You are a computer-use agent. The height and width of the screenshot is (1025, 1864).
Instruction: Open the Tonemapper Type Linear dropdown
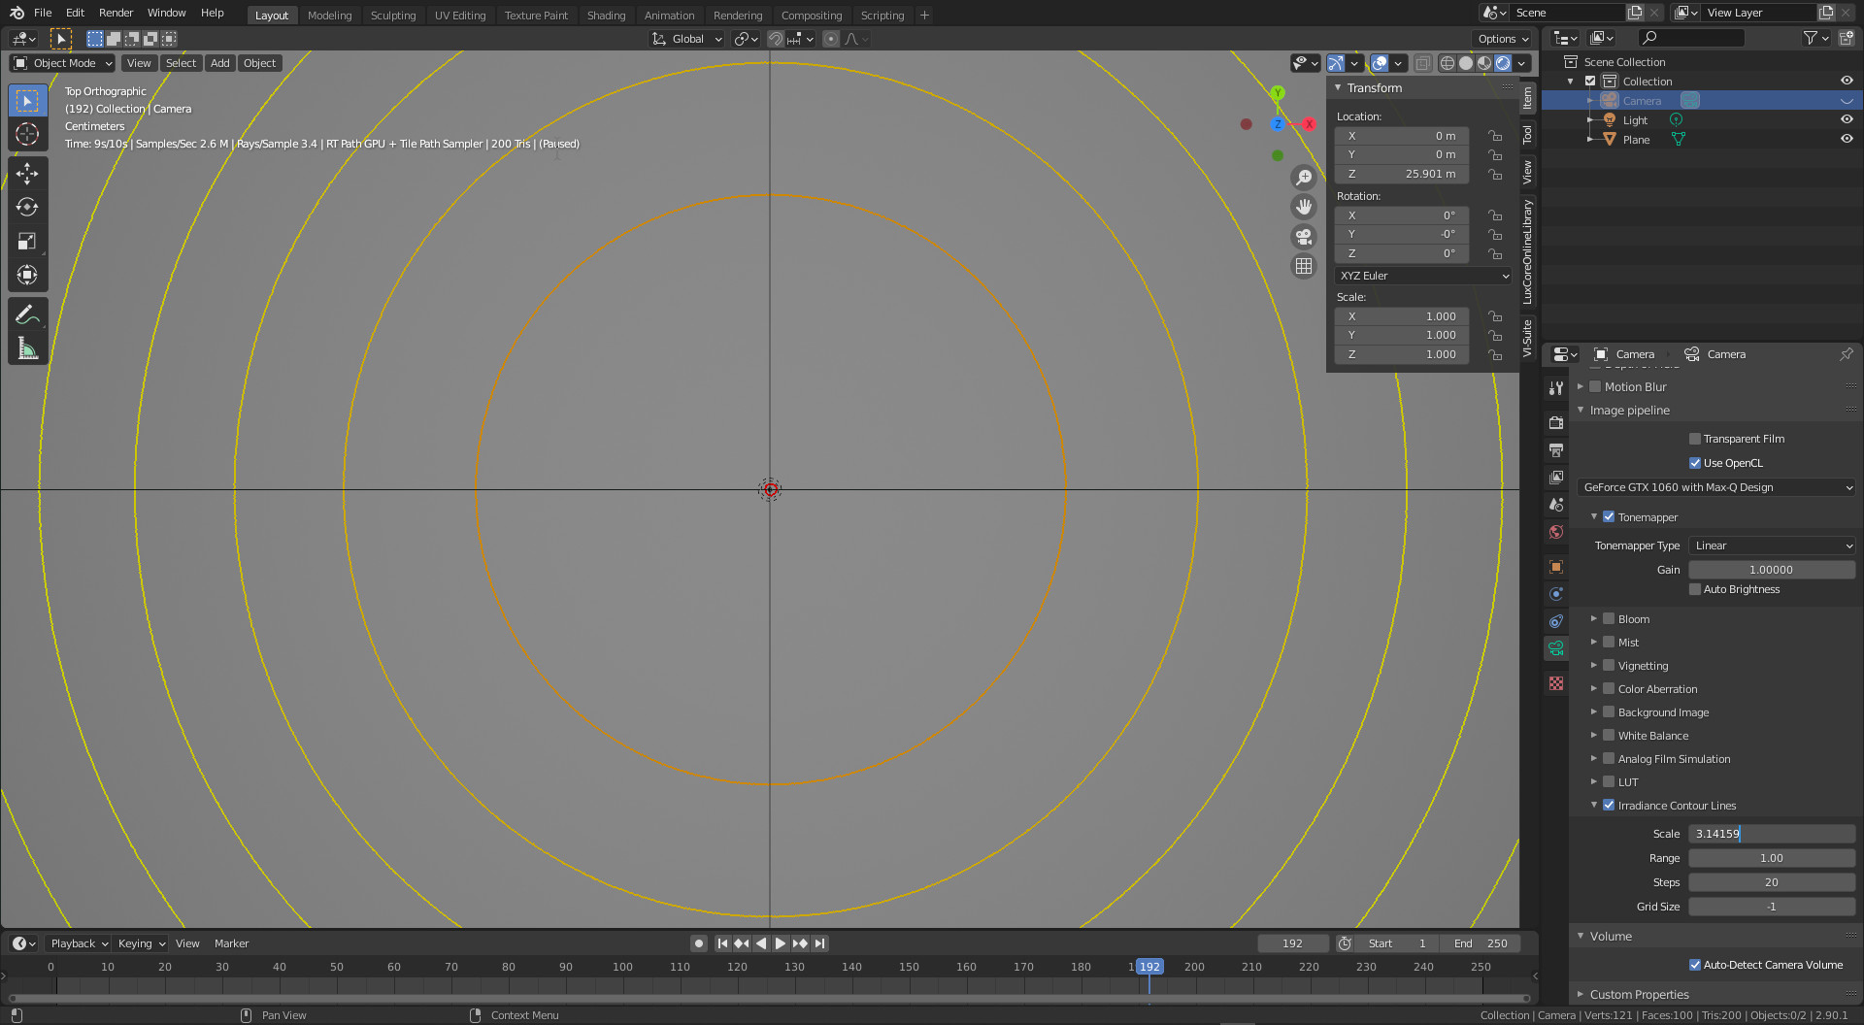(x=1772, y=546)
